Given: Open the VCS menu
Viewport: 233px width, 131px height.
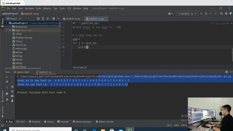Looking at the screenshot, I should [69, 8].
